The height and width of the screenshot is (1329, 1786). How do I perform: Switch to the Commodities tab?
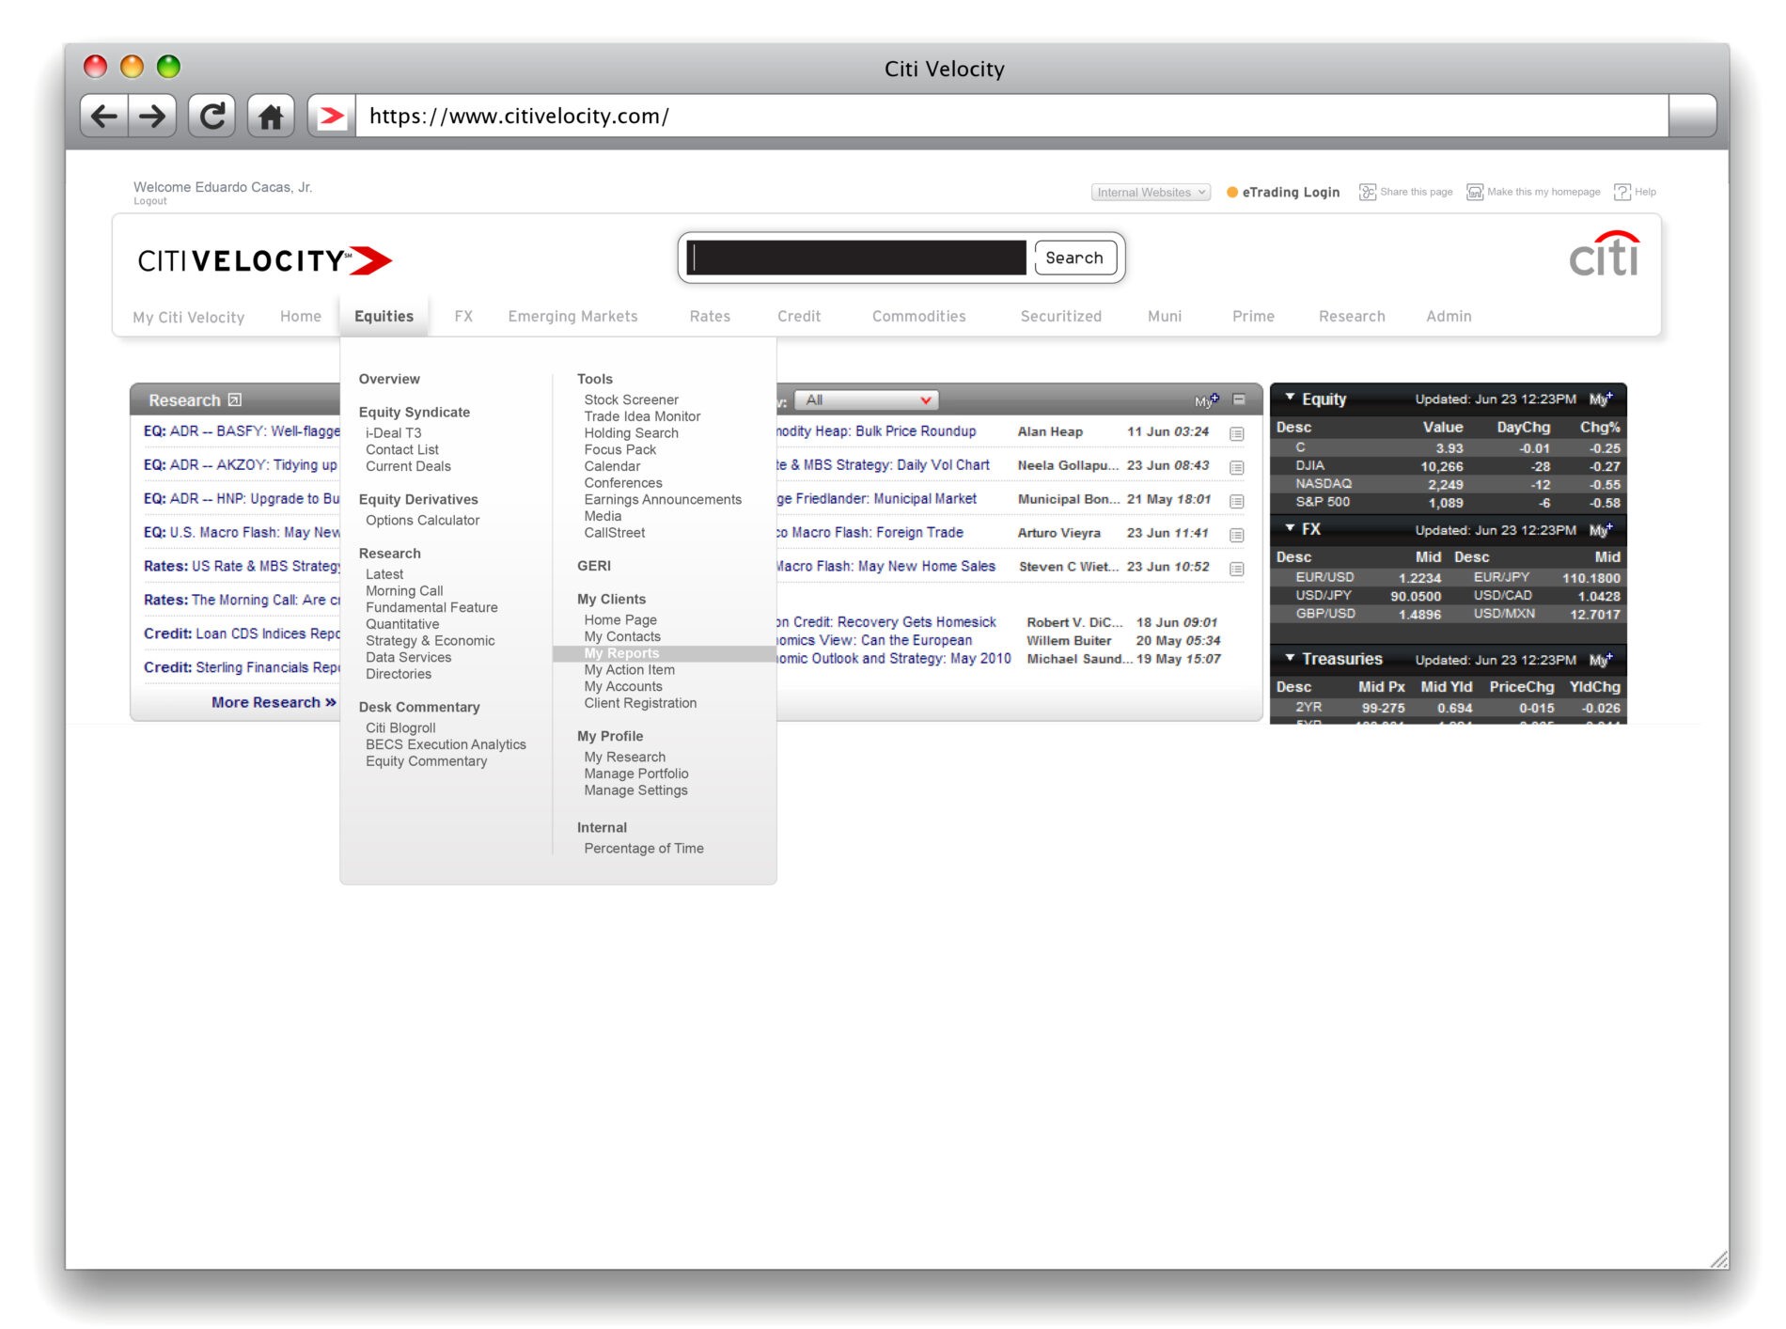pyautogui.click(x=918, y=317)
